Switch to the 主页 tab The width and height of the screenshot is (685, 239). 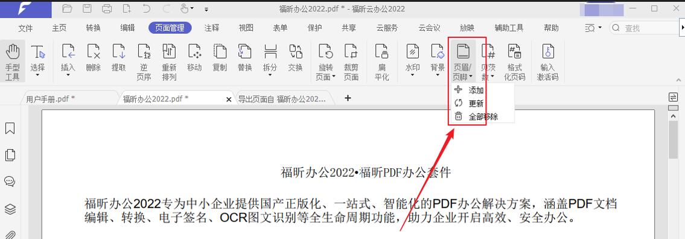pyautogui.click(x=59, y=28)
